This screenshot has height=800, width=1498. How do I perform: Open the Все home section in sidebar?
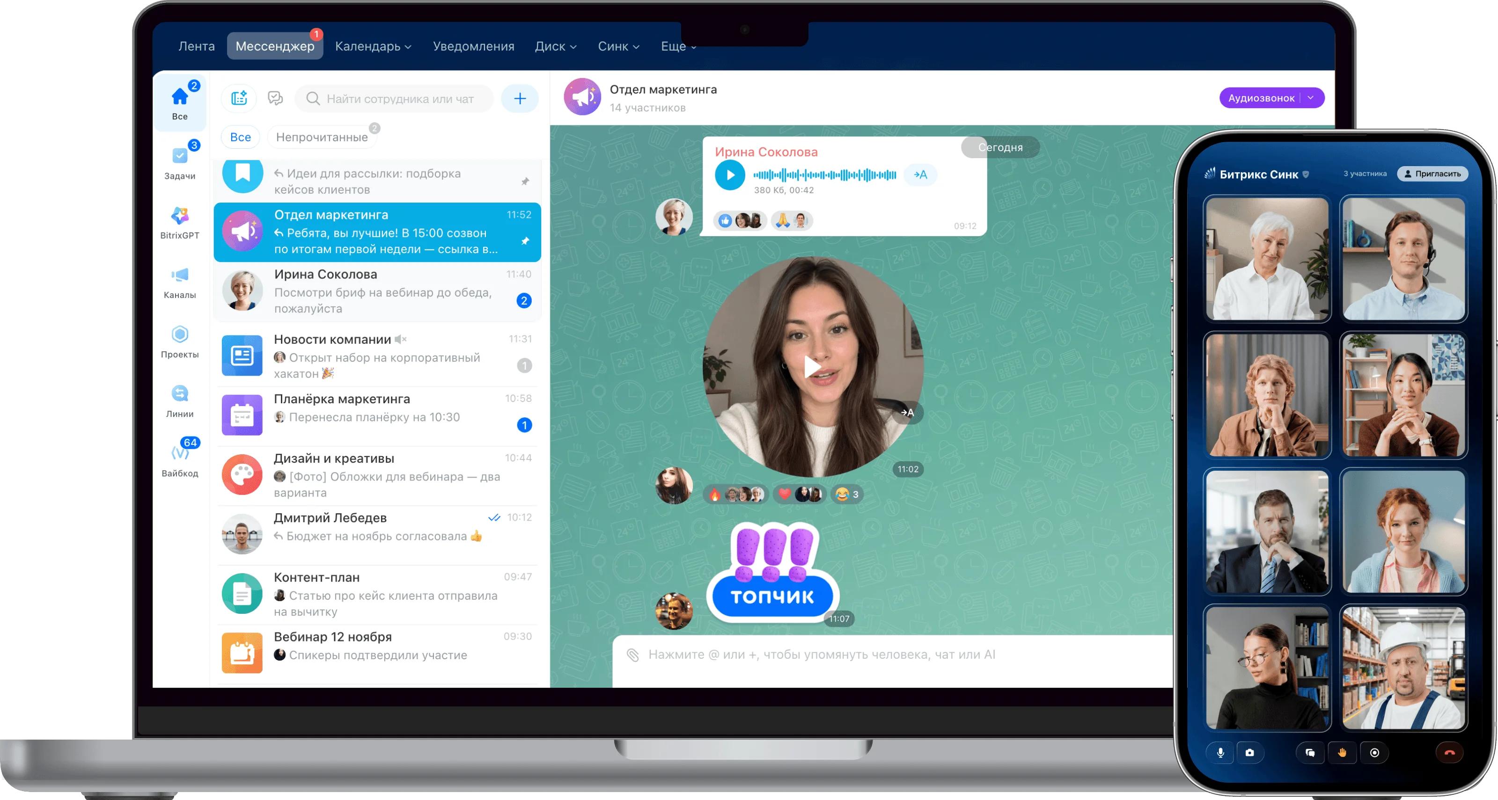pos(180,103)
